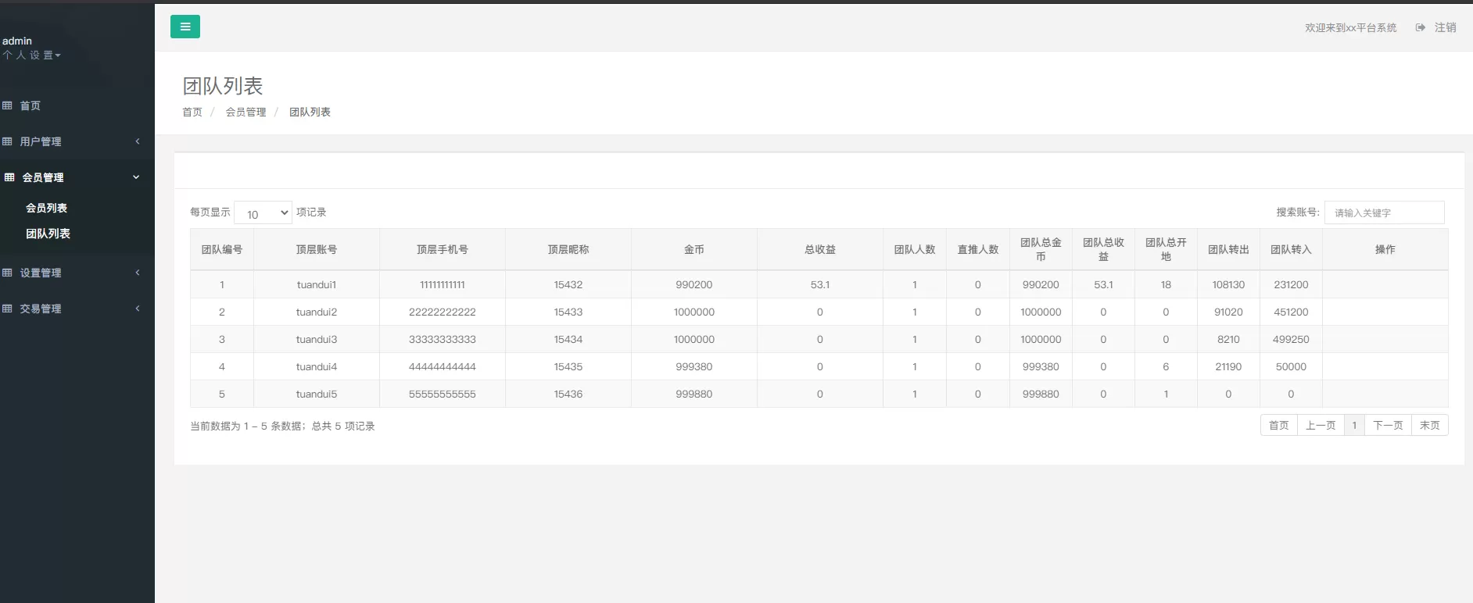1473x603 pixels.
Task: Collapse the 会员管理 sidebar section
Action: [x=136, y=177]
